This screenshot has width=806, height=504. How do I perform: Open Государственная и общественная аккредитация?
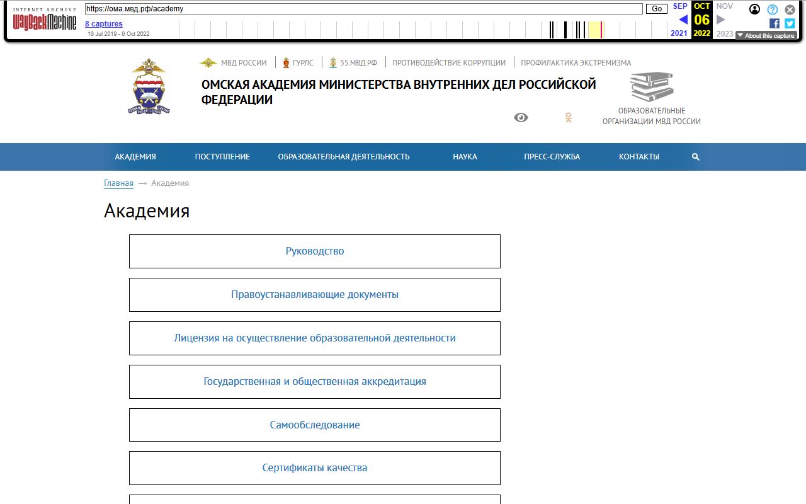[x=315, y=382]
